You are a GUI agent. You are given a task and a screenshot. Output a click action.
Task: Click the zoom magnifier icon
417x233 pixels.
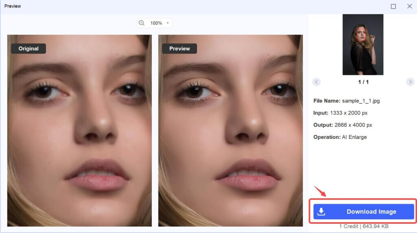click(141, 23)
